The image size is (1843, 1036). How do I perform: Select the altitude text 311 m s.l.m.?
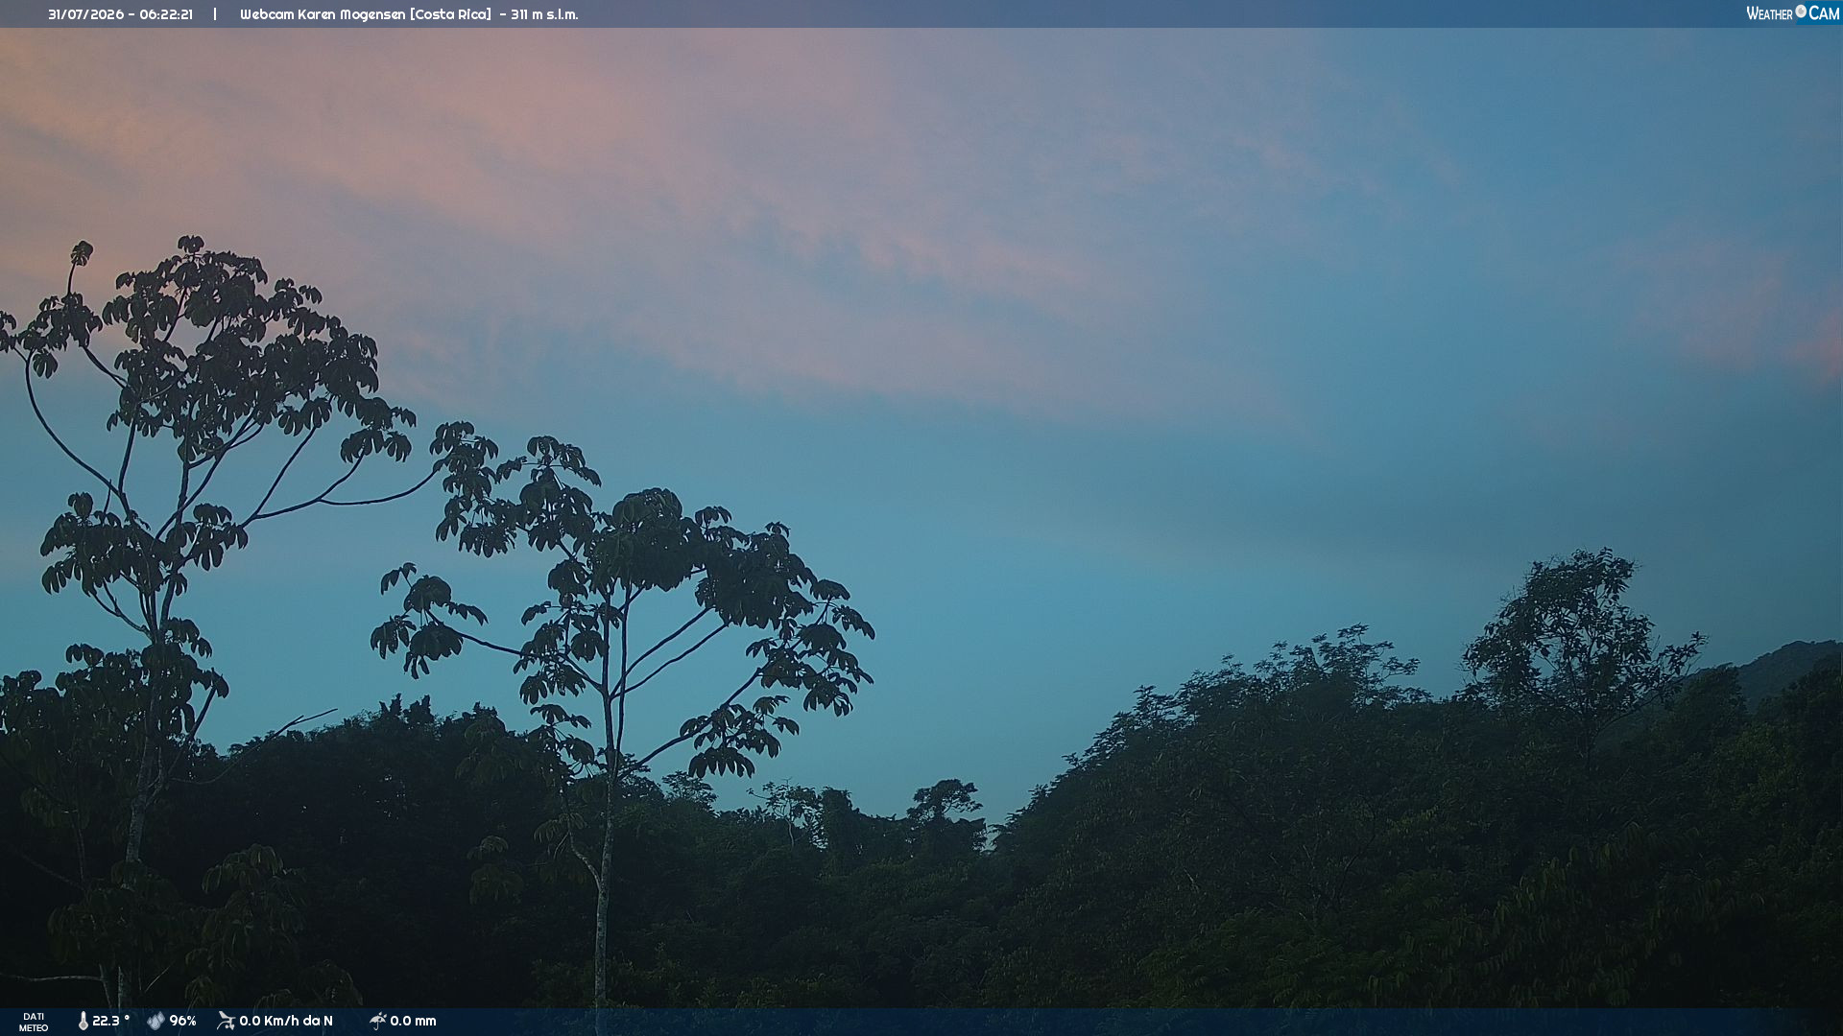coord(544,14)
